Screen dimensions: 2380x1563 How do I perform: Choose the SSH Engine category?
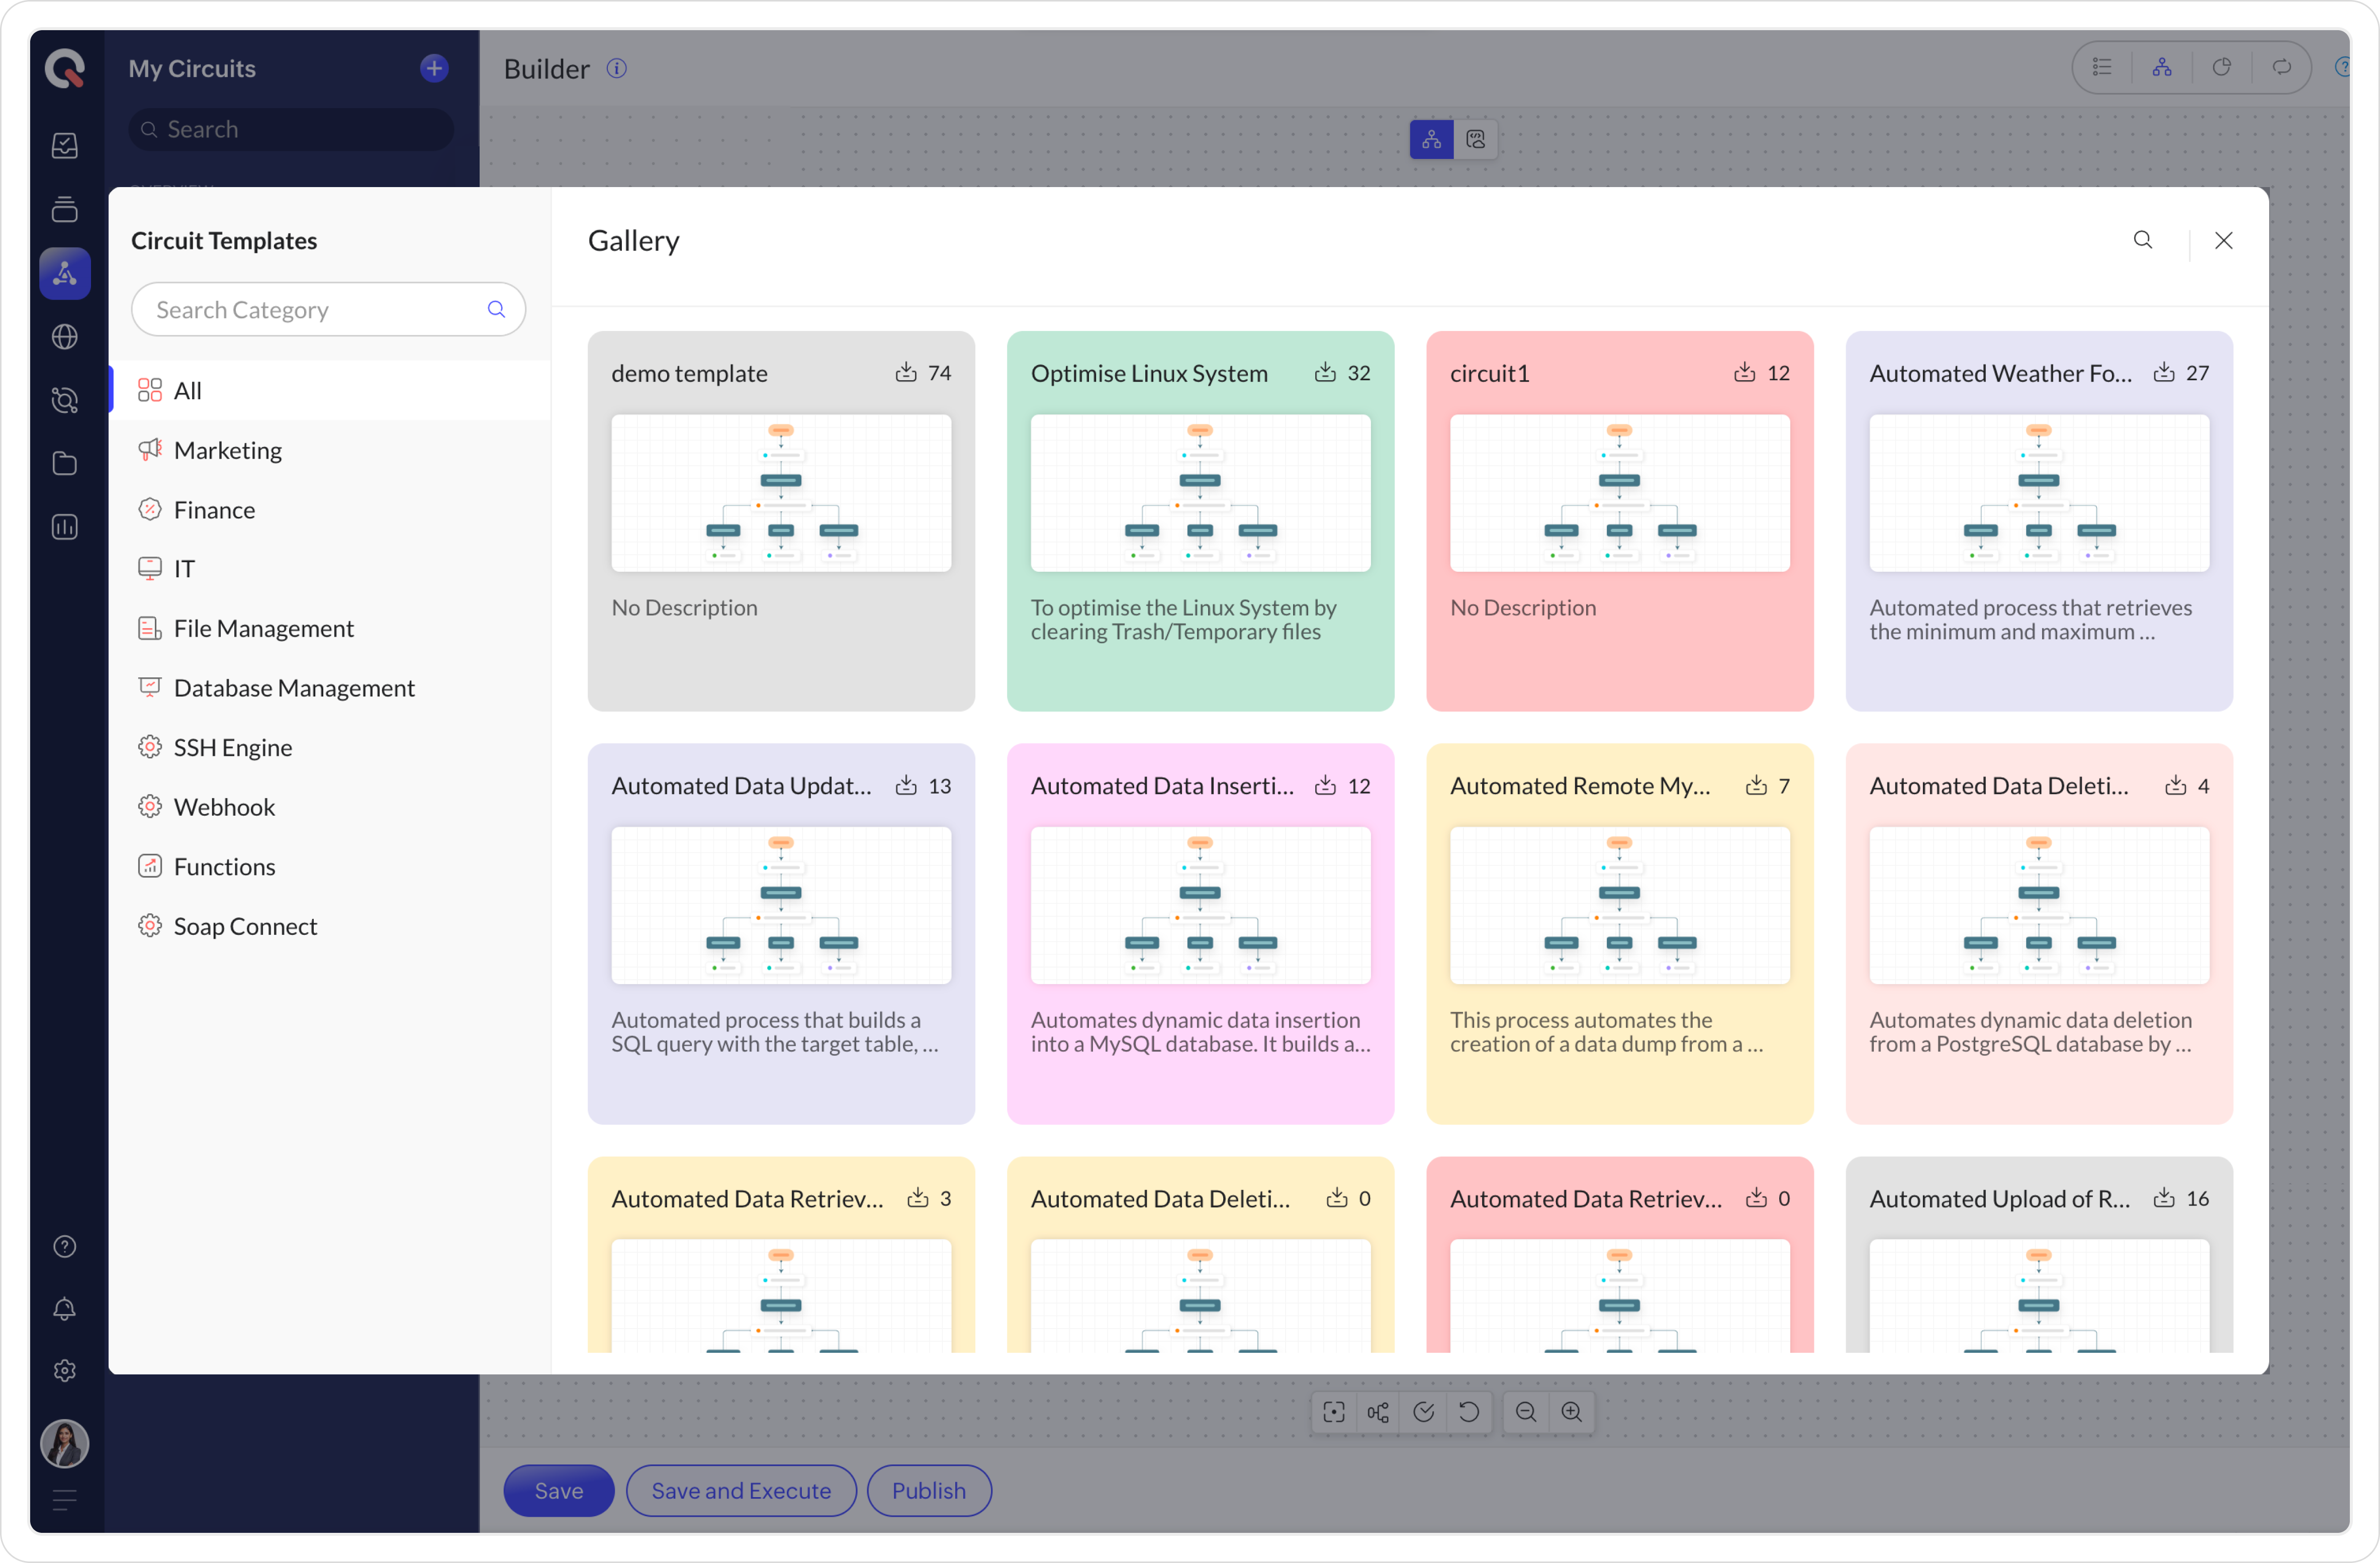(233, 747)
